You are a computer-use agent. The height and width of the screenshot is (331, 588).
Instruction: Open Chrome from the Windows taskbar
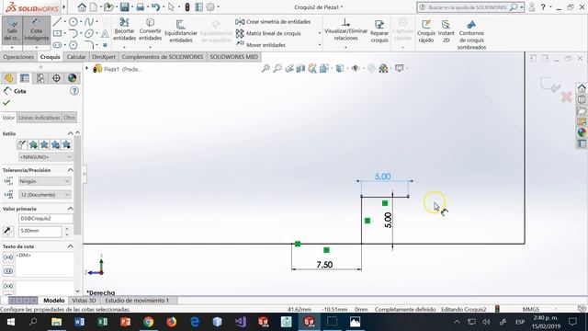click(x=149, y=322)
